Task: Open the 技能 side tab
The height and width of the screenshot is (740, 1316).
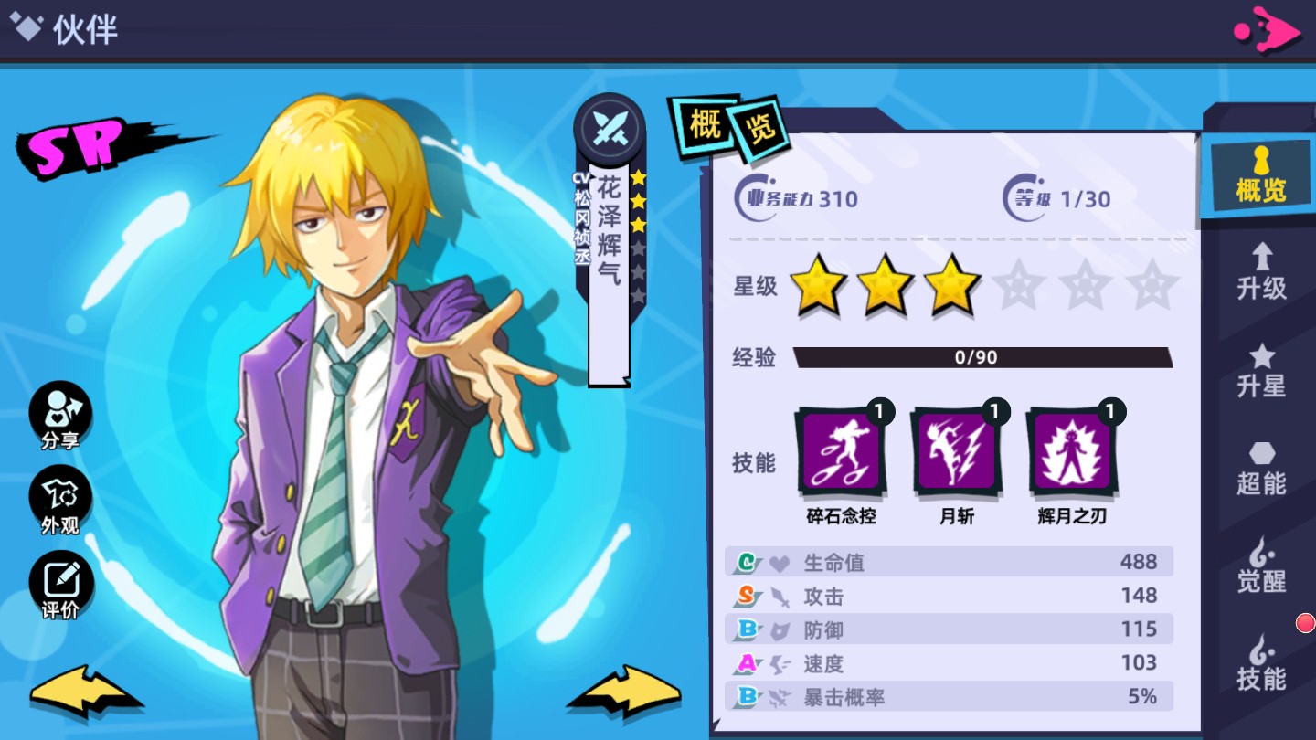Action: tap(1261, 664)
